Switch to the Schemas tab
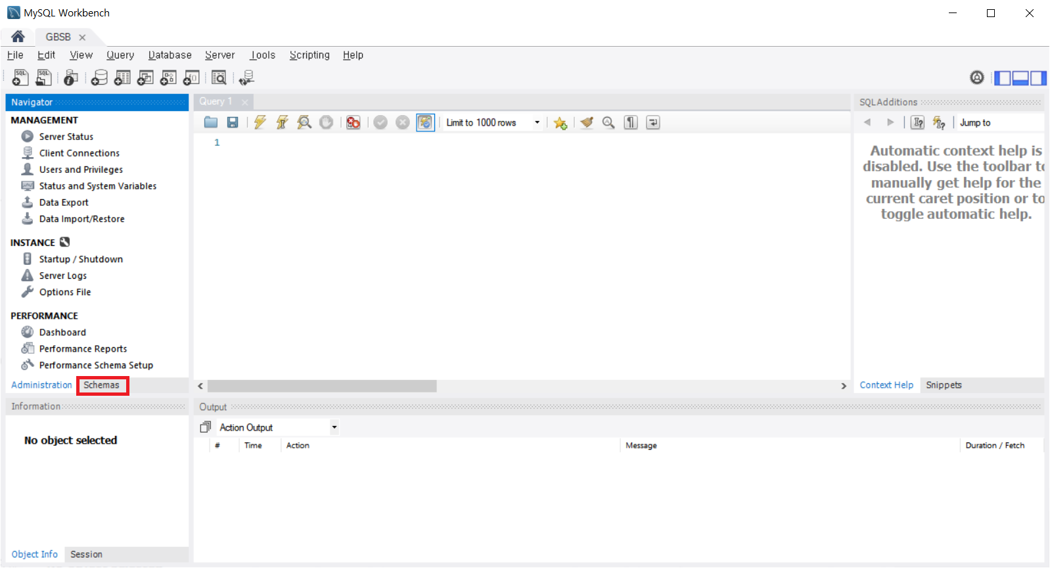 click(x=102, y=385)
